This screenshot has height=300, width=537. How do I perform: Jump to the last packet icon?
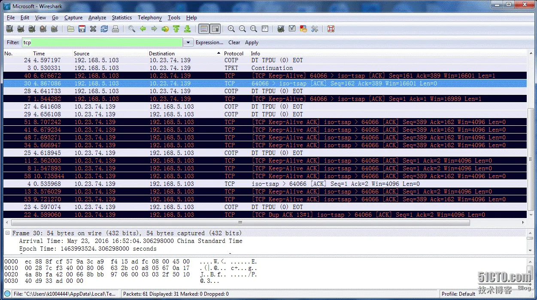[187, 29]
